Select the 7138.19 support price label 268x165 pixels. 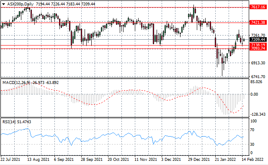pyautogui.click(x=258, y=45)
